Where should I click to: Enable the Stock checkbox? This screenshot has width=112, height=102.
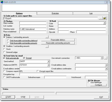point(4,49)
